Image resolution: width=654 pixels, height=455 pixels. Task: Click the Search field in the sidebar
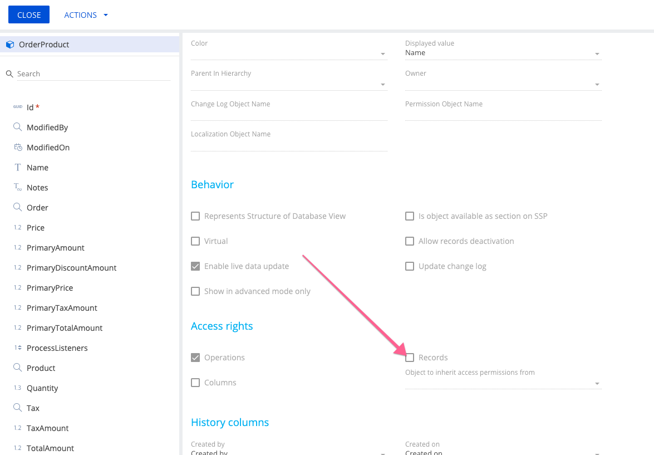[56, 74]
